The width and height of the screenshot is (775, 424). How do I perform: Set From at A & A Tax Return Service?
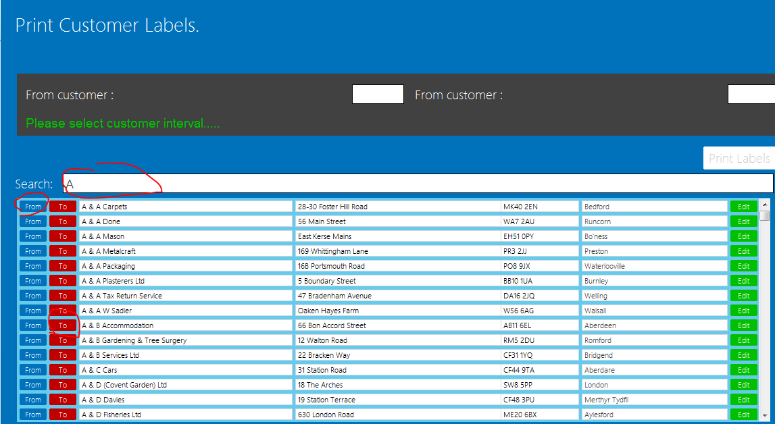33,296
